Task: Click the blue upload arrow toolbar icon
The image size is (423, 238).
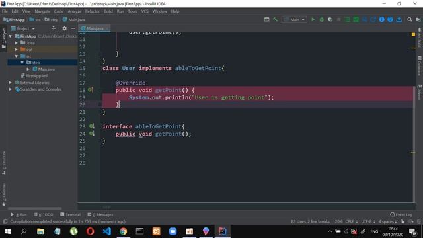Action: [399, 19]
